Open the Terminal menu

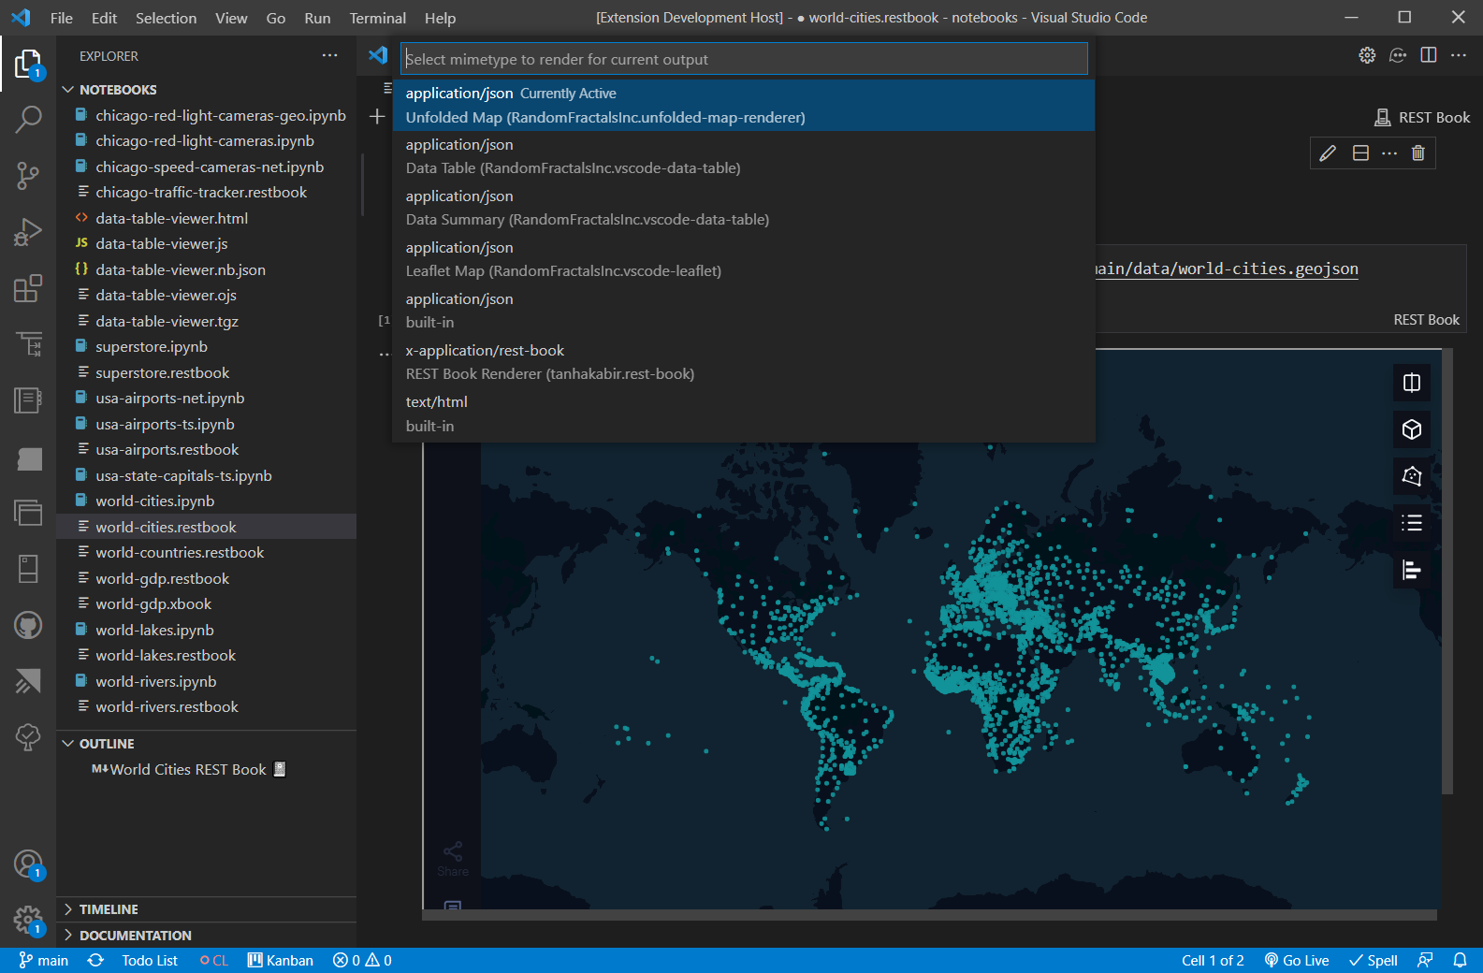click(377, 18)
